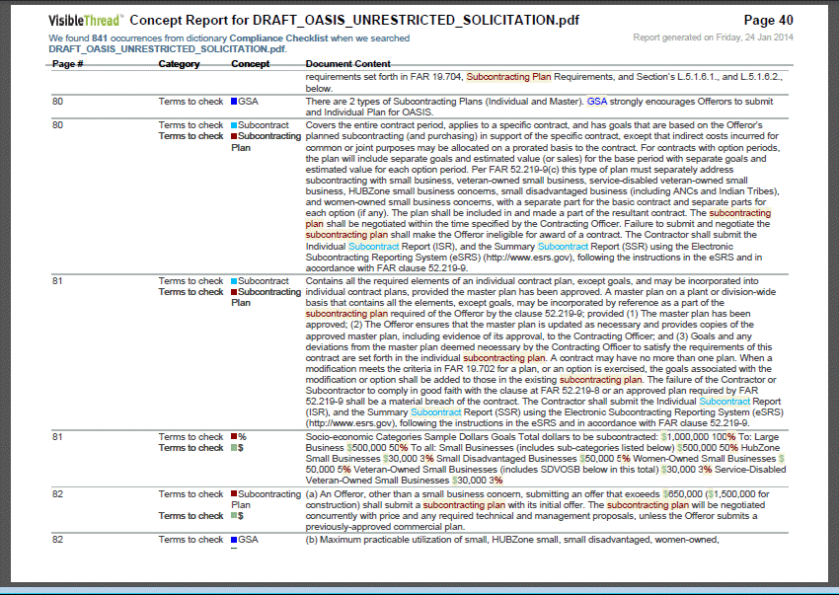Click highlighted 'subcontracting plan' before 'required of the Offeror by the clause'
Viewport: 839px width, 595px height.
coord(346,314)
